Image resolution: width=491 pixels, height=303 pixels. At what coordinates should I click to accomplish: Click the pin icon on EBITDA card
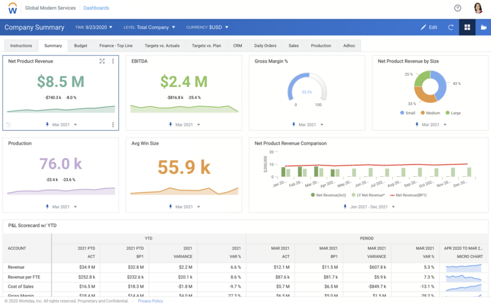pos(171,125)
